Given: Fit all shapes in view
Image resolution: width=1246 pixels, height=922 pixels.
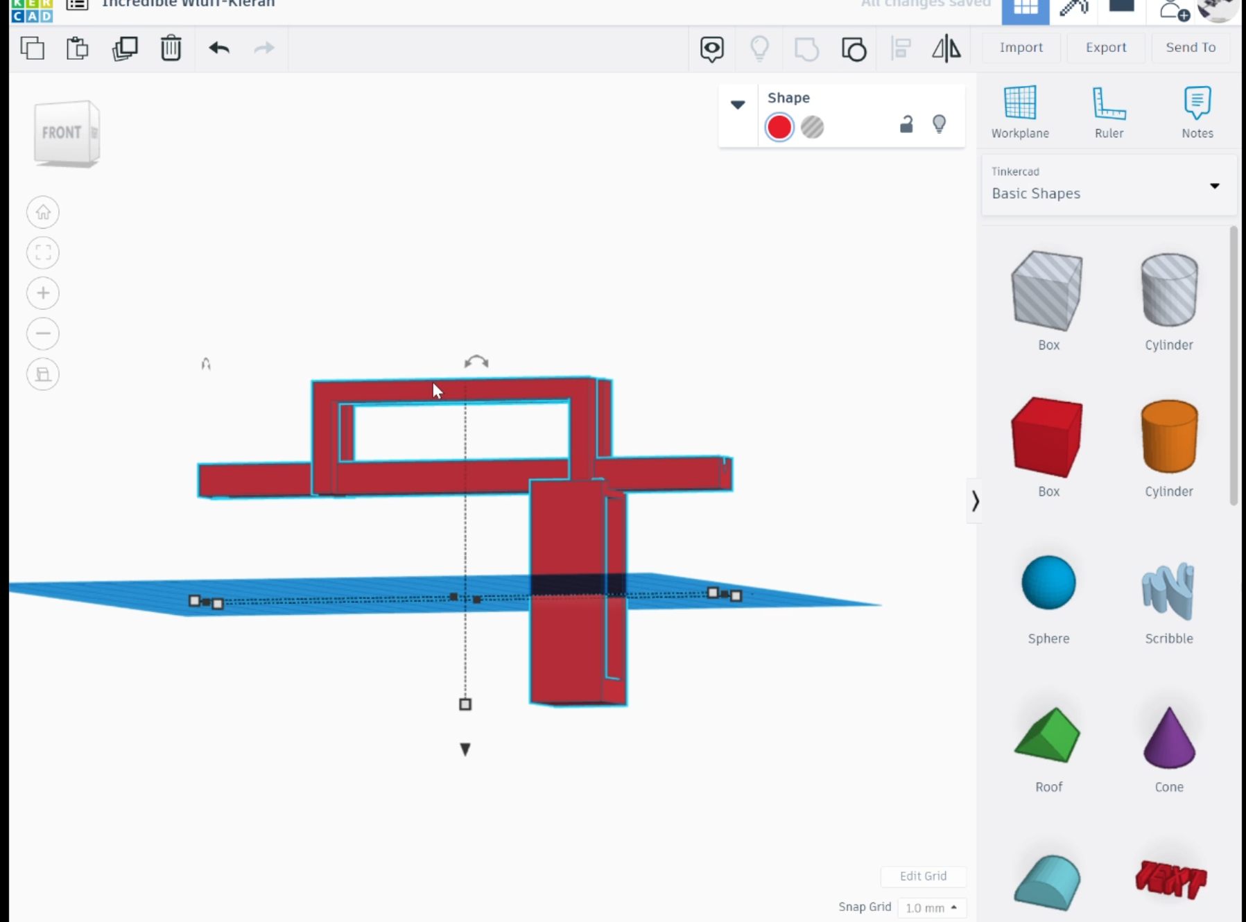Looking at the screenshot, I should point(43,252).
